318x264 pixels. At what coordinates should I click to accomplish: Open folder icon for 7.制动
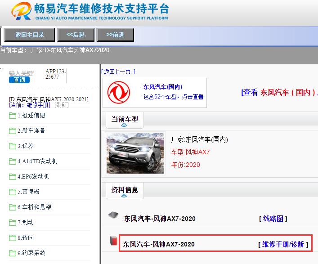click(13, 223)
